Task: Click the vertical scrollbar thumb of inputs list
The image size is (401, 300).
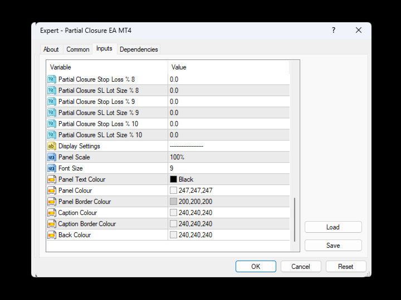Action: 295,219
